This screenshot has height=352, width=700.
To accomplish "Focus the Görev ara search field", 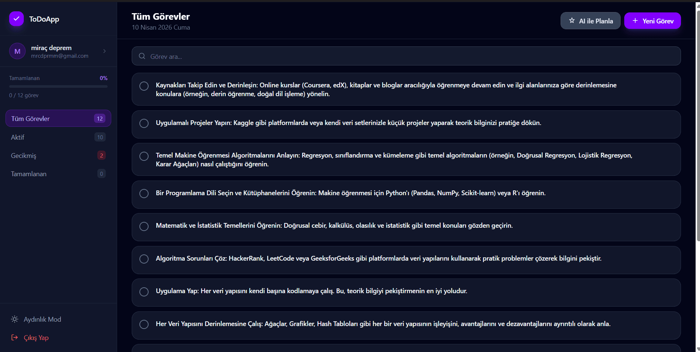I will click(x=406, y=56).
